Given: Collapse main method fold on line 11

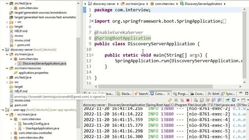Looking at the screenshot, I should 92,55.
